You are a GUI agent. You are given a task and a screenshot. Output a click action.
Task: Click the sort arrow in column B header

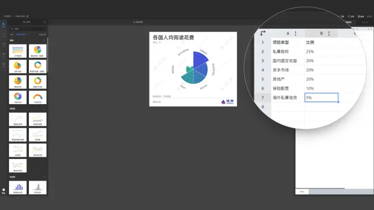pyautogui.click(x=329, y=33)
